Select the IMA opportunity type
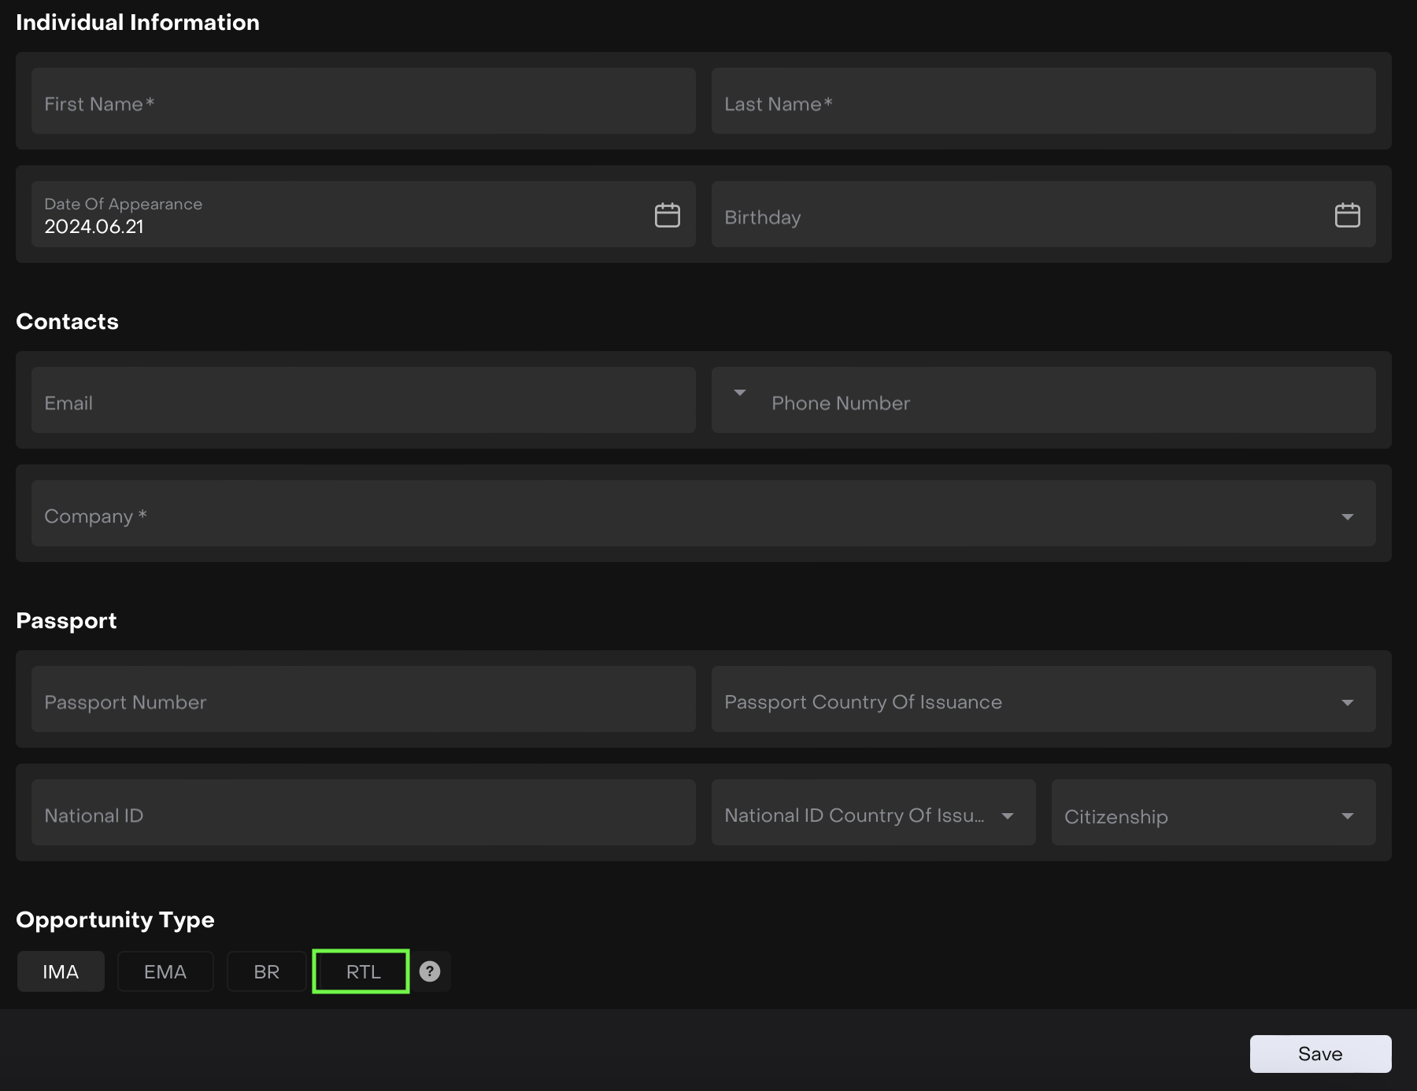This screenshot has width=1417, height=1091. [x=61, y=971]
